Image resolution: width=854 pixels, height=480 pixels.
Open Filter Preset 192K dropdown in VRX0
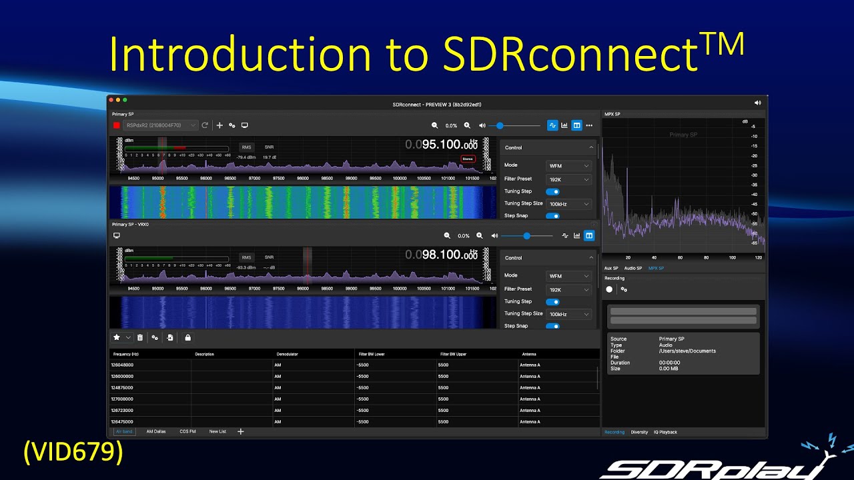pyautogui.click(x=569, y=290)
